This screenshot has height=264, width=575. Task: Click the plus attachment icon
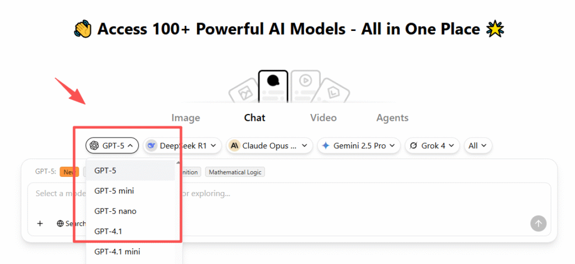pos(40,224)
